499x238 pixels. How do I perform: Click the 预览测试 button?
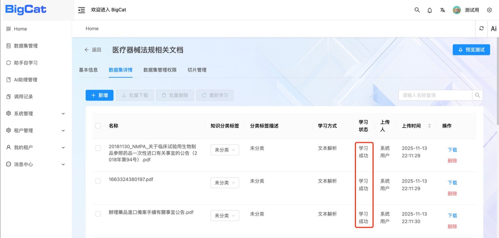click(x=471, y=50)
